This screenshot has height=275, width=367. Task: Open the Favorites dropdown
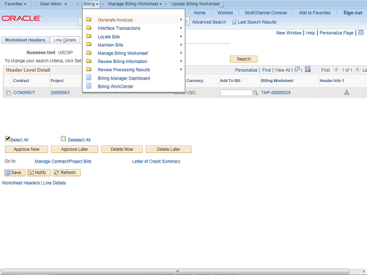(x=15, y=4)
